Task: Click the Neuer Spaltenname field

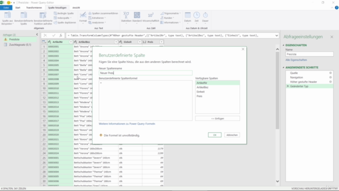Action: pos(146,73)
